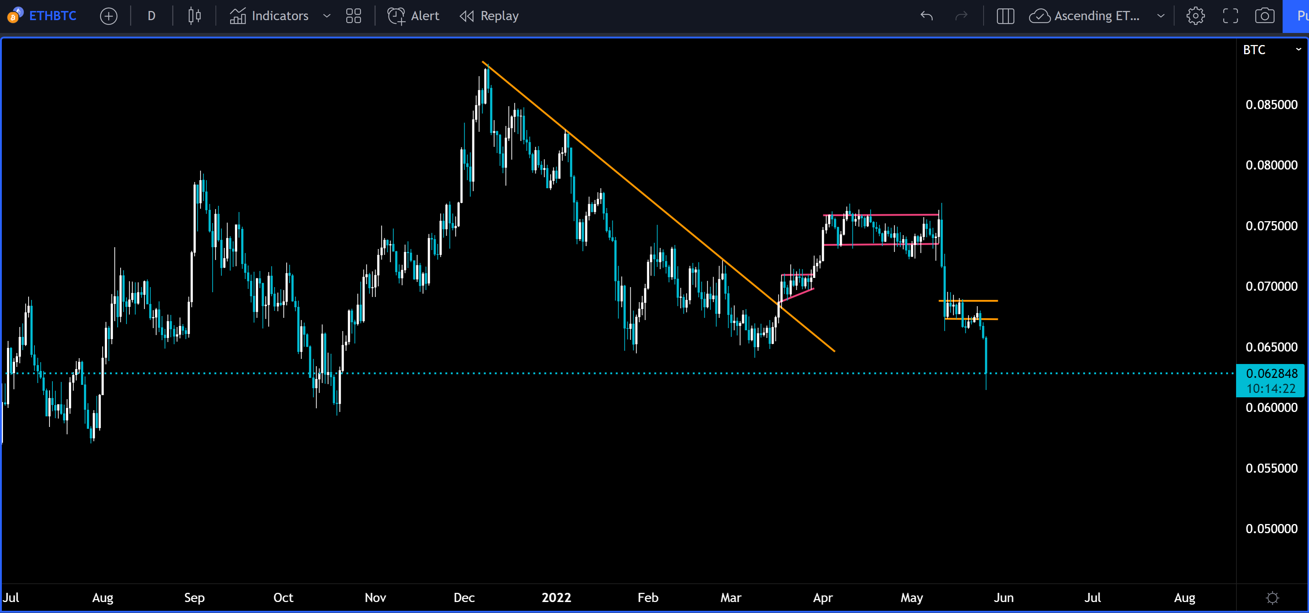
Task: Click the redo arrow
Action: pos(961,16)
